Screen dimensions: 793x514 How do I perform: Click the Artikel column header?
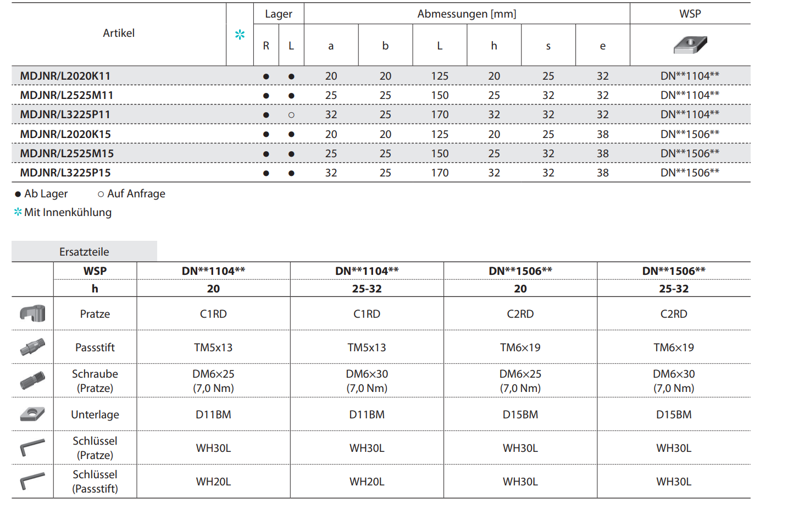tap(119, 33)
